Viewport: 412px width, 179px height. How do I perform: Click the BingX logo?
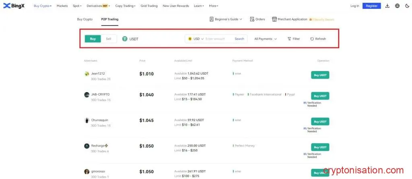14,6
